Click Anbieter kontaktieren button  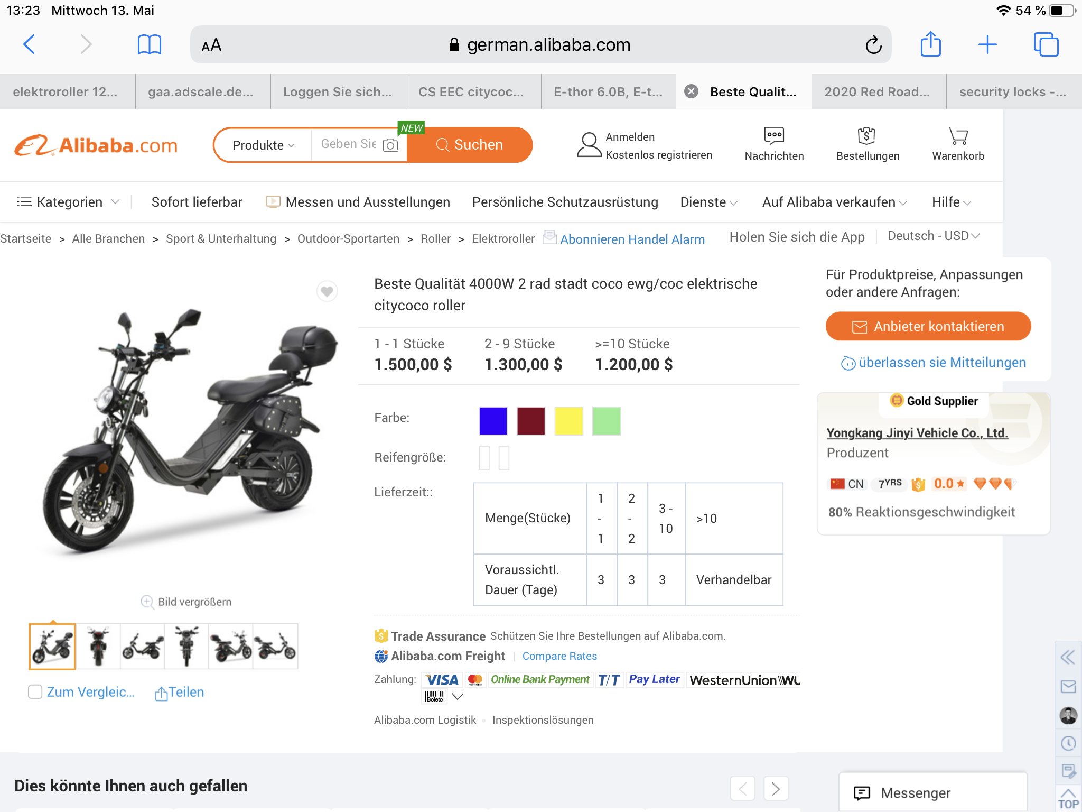tap(928, 326)
